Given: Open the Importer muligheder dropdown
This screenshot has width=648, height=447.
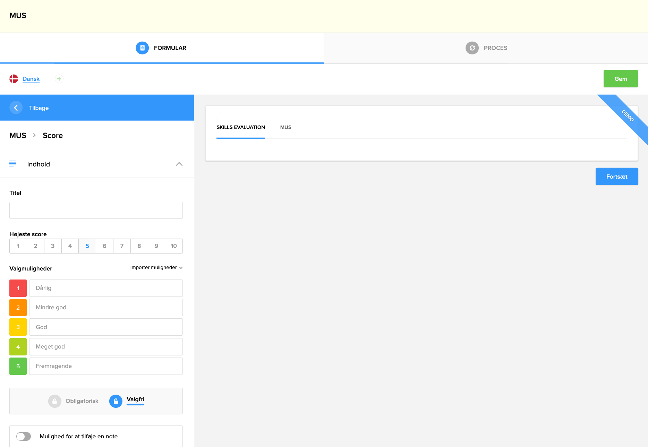Looking at the screenshot, I should [x=156, y=267].
